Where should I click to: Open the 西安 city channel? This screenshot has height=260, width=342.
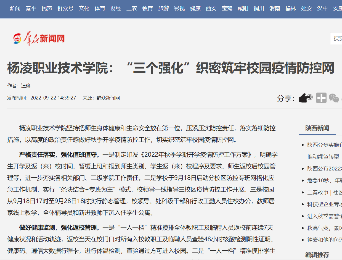coord(211,8)
